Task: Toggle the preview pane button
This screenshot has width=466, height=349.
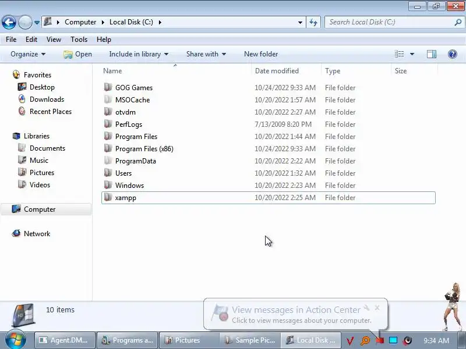Action: (432, 54)
